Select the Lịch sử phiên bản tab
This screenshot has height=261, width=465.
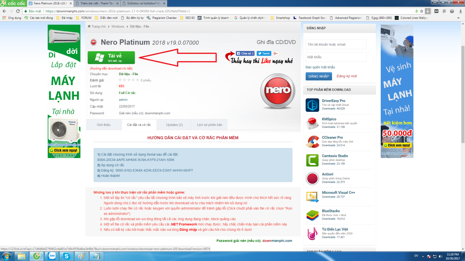tap(210, 125)
